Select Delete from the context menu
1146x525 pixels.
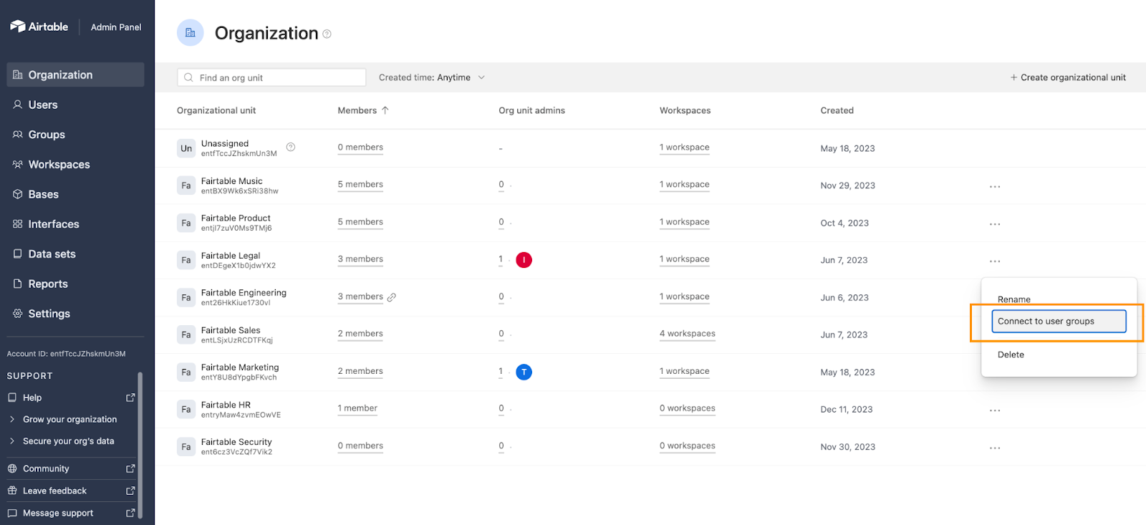(x=1011, y=355)
